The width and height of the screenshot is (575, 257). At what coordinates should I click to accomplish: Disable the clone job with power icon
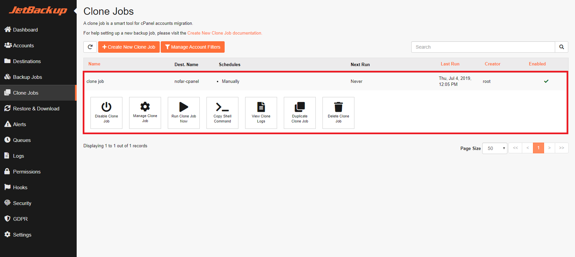tap(106, 113)
